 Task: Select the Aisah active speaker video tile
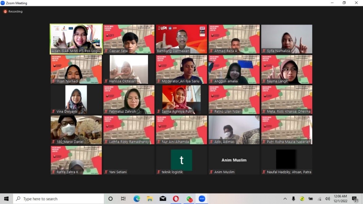(76, 39)
